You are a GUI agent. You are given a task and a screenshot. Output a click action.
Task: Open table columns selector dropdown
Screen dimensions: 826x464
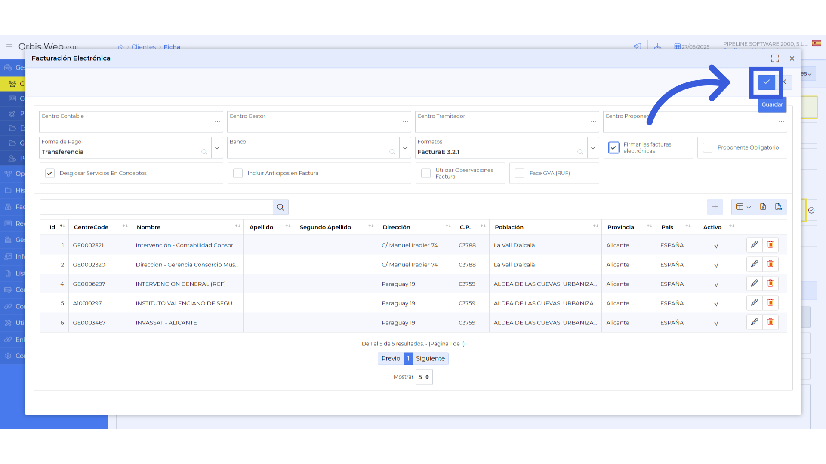pos(743,207)
